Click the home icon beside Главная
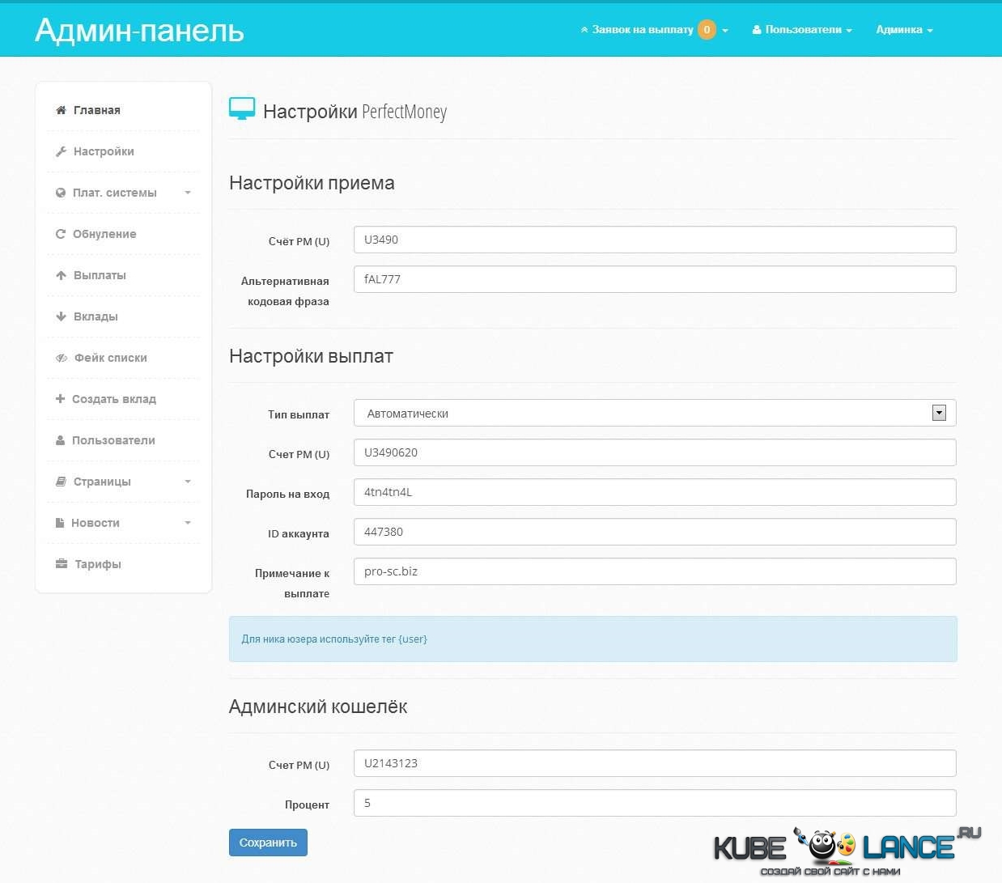 pos(61,110)
